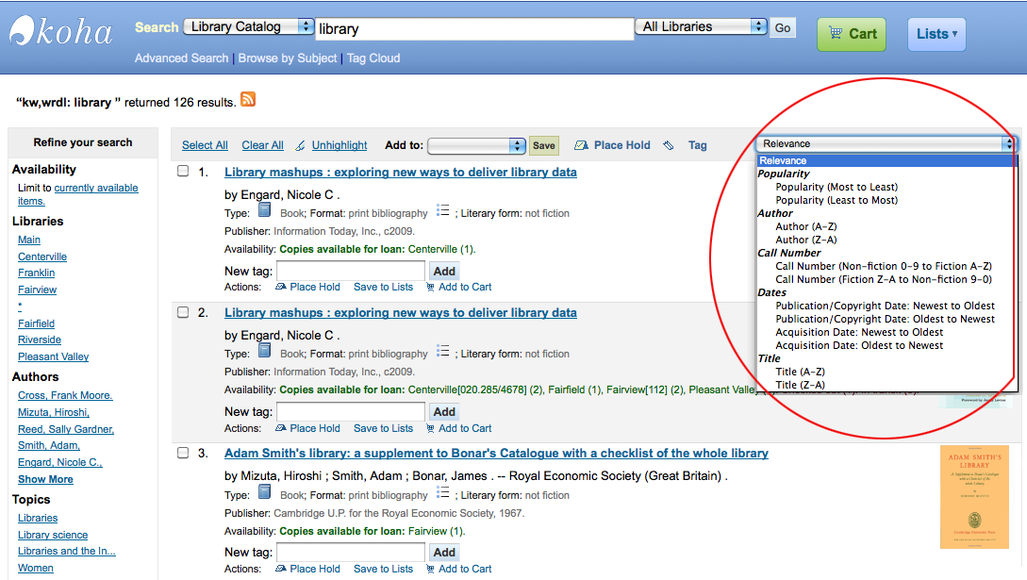Click the list format icon in result 2
The image size is (1027, 580).
(x=442, y=351)
